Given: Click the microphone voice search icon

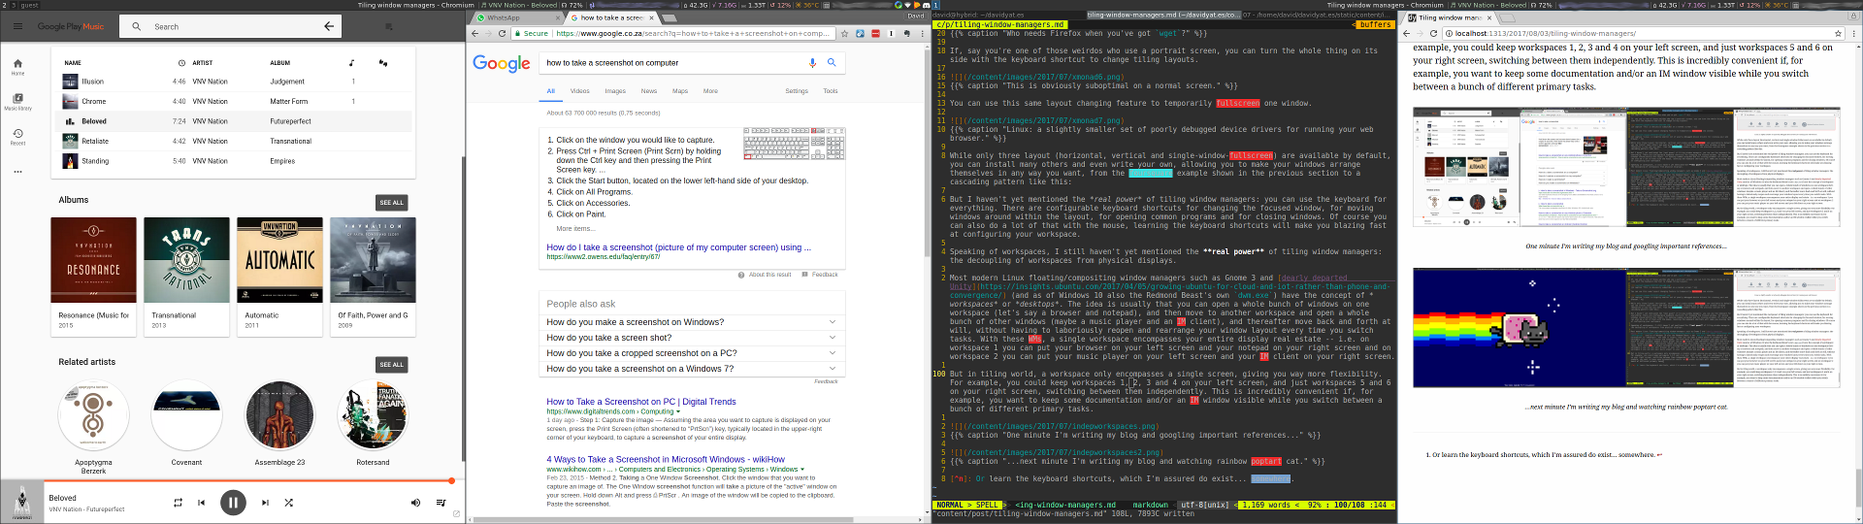Looking at the screenshot, I should pyautogui.click(x=812, y=62).
